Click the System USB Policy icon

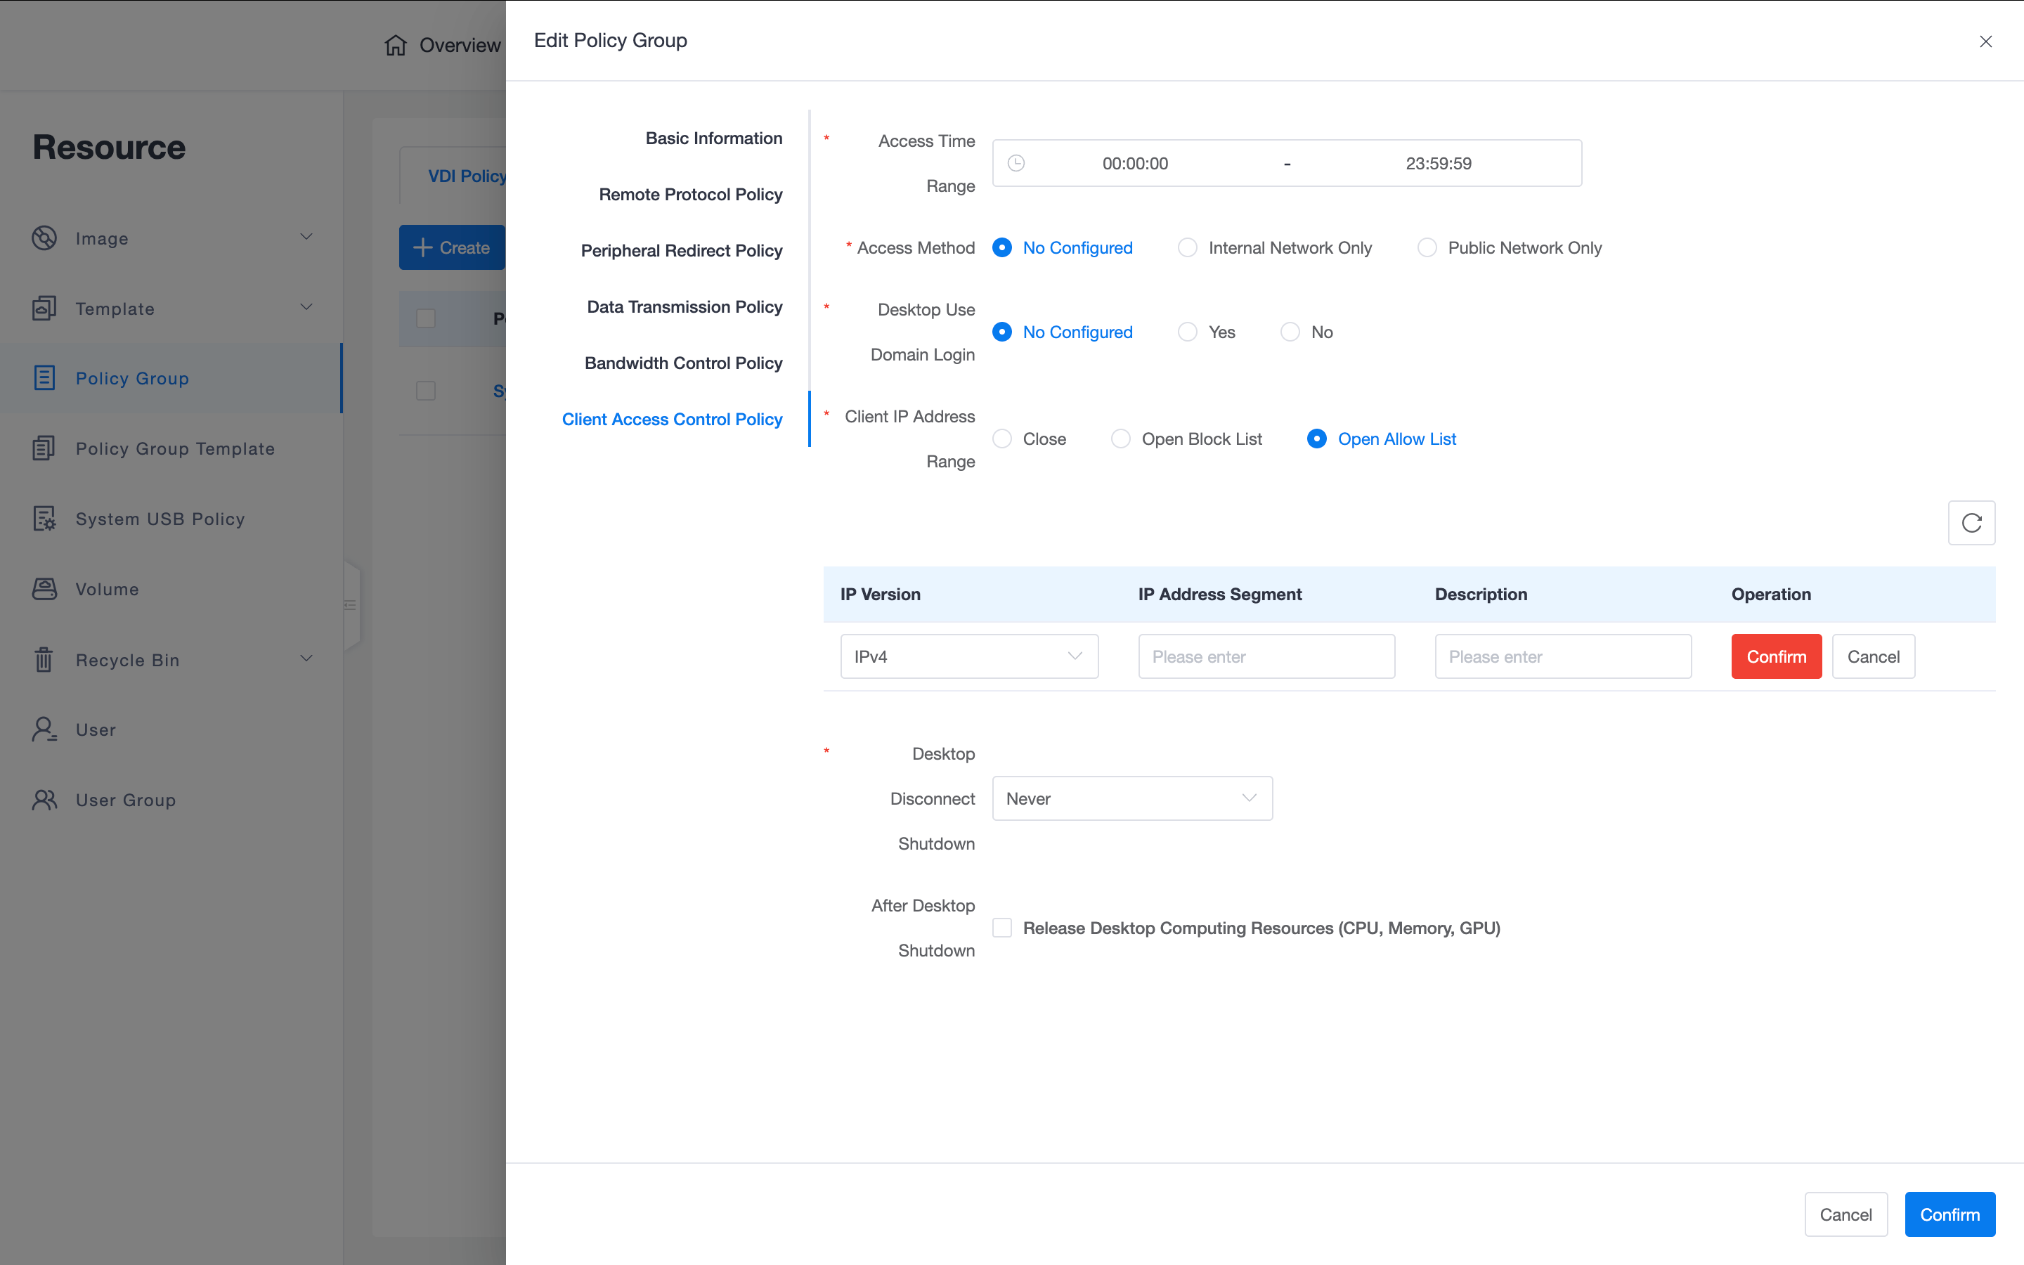coord(44,519)
